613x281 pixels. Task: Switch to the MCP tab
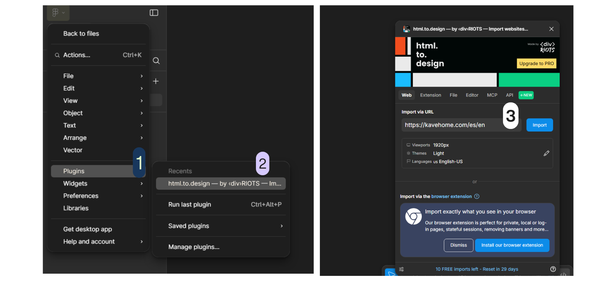(x=492, y=95)
